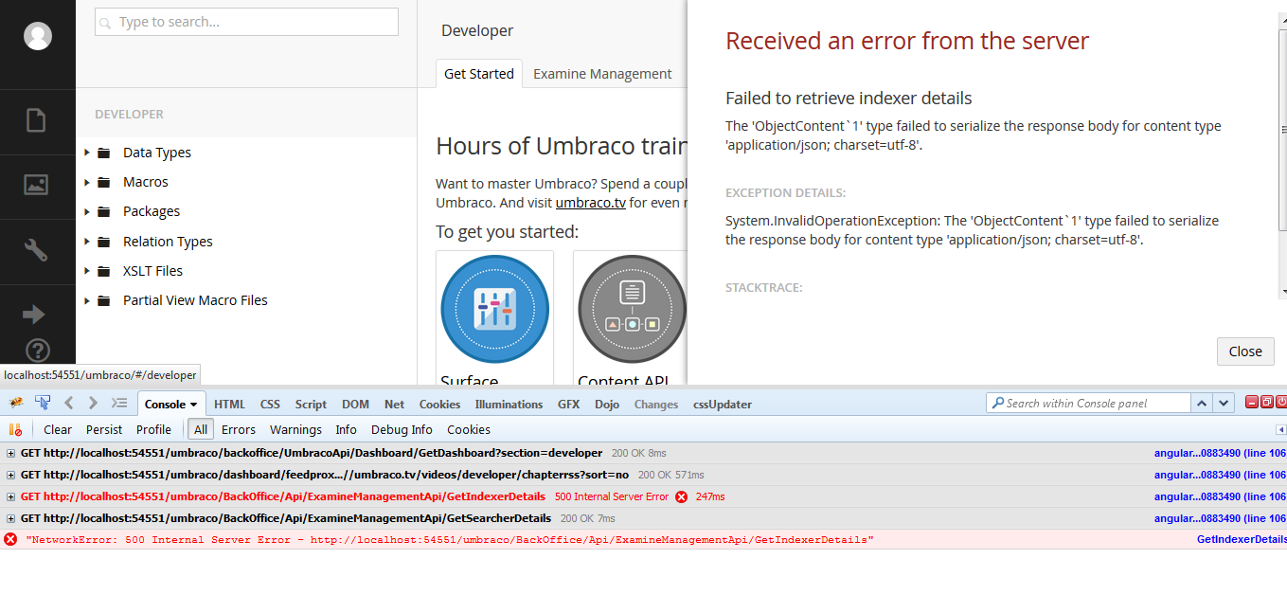Switch to the Firebug Script tab
The image size is (1287, 595).
tap(311, 404)
